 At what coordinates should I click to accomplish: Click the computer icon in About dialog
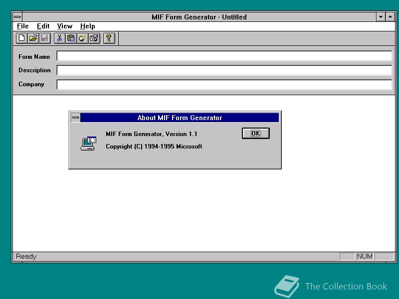[88, 144]
